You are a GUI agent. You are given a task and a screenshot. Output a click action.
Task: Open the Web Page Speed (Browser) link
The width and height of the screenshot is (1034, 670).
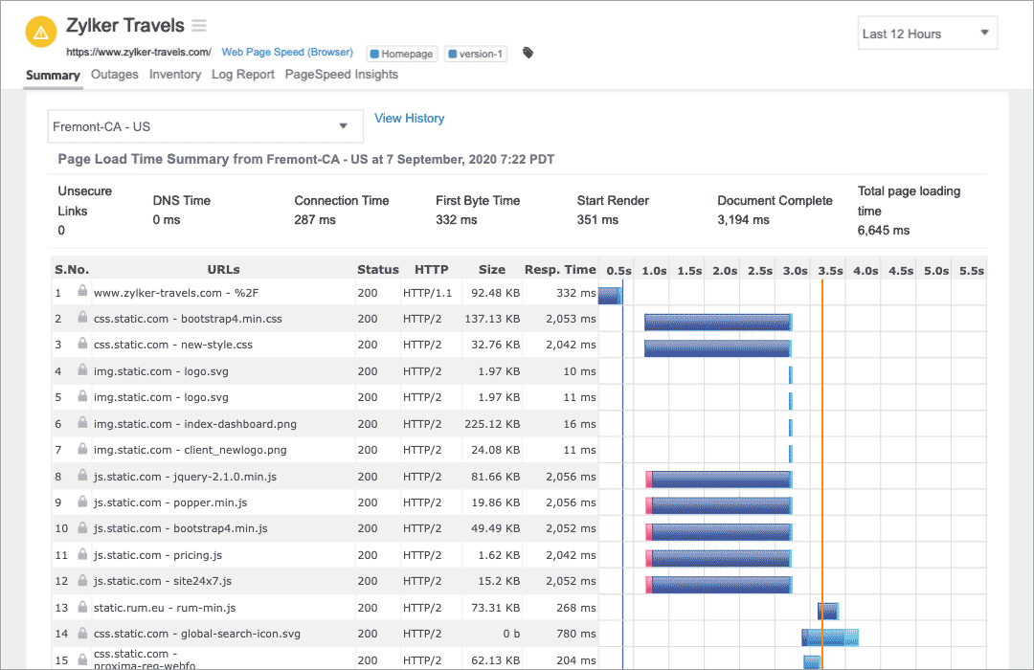pos(287,52)
